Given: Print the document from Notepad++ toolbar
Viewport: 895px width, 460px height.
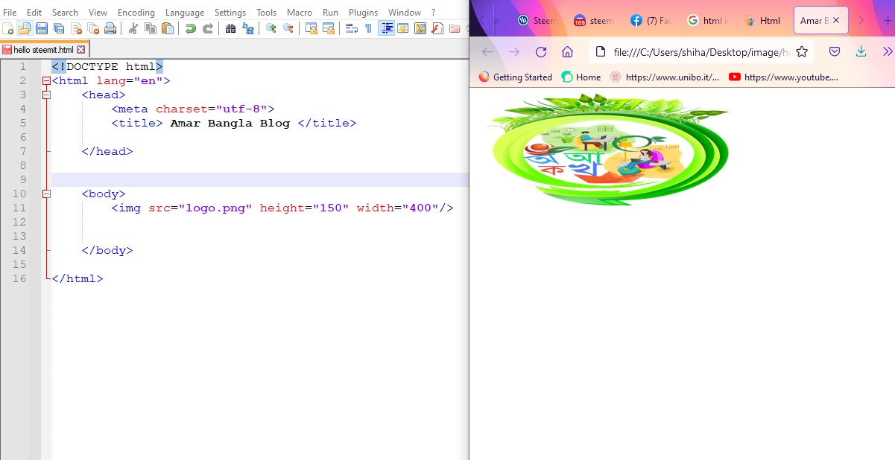Looking at the screenshot, I should click(x=110, y=28).
